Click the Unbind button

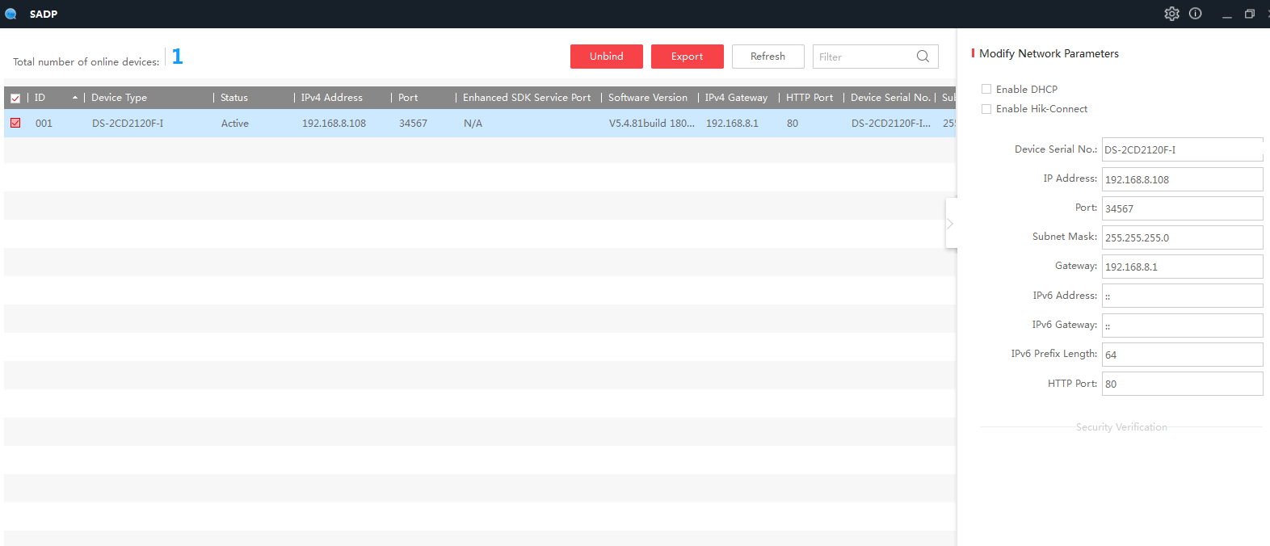(607, 57)
